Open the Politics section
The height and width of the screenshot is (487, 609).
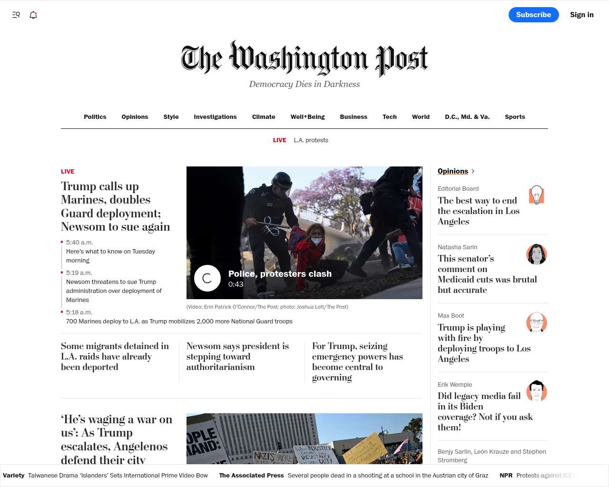[95, 117]
